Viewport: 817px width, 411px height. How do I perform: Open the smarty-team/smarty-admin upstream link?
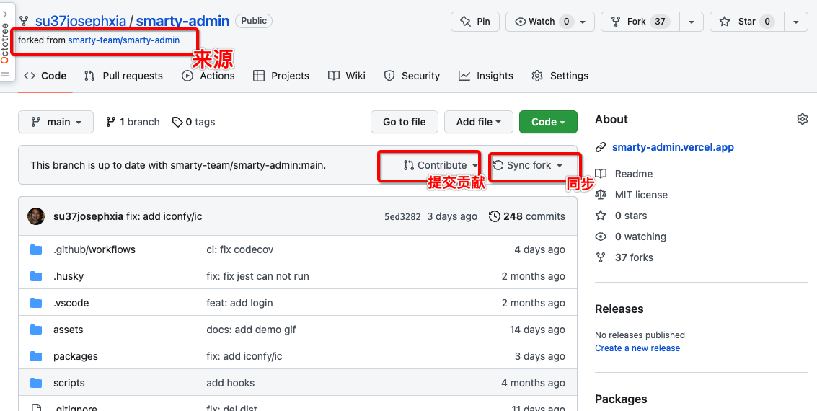tap(123, 40)
